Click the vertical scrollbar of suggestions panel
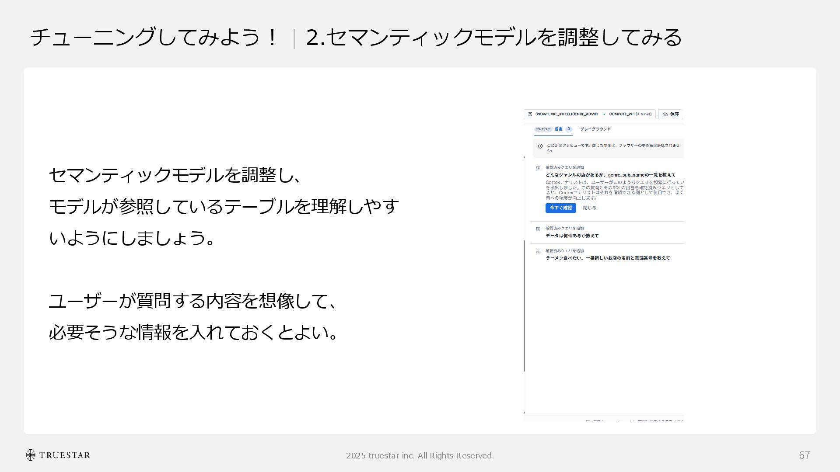Viewport: 840px width, 472px height. point(525,306)
